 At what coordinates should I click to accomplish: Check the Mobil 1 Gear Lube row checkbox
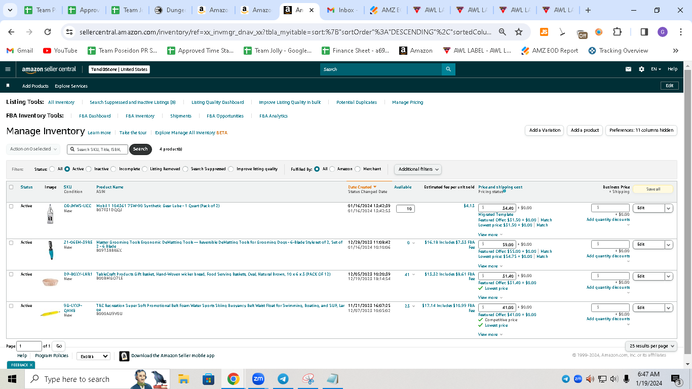point(11,206)
